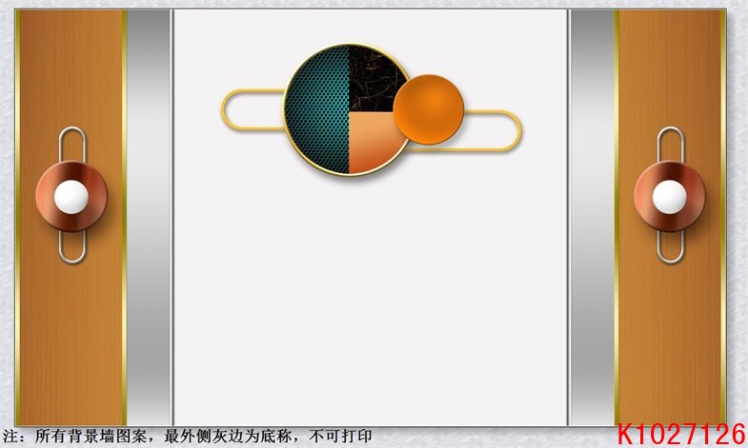Screen dimensions: 748x448
Task: Click the red code K1027126
Action: 681,434
